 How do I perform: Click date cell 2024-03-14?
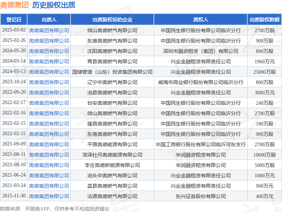[x=14, y=61]
